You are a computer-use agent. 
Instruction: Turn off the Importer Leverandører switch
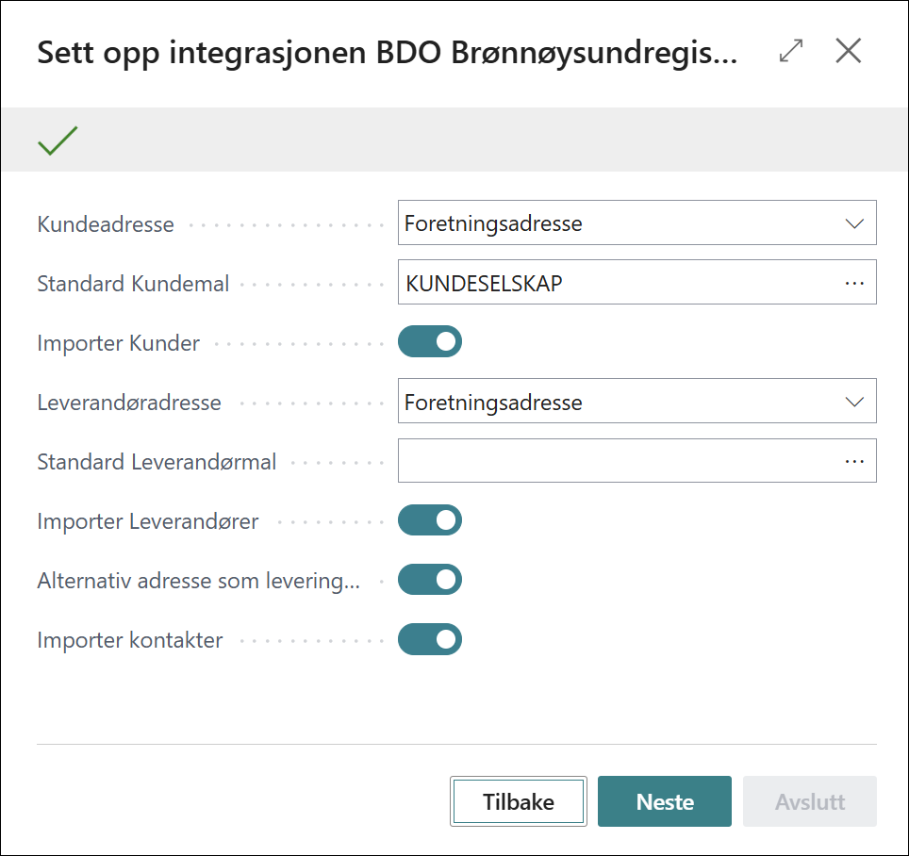pos(430,520)
